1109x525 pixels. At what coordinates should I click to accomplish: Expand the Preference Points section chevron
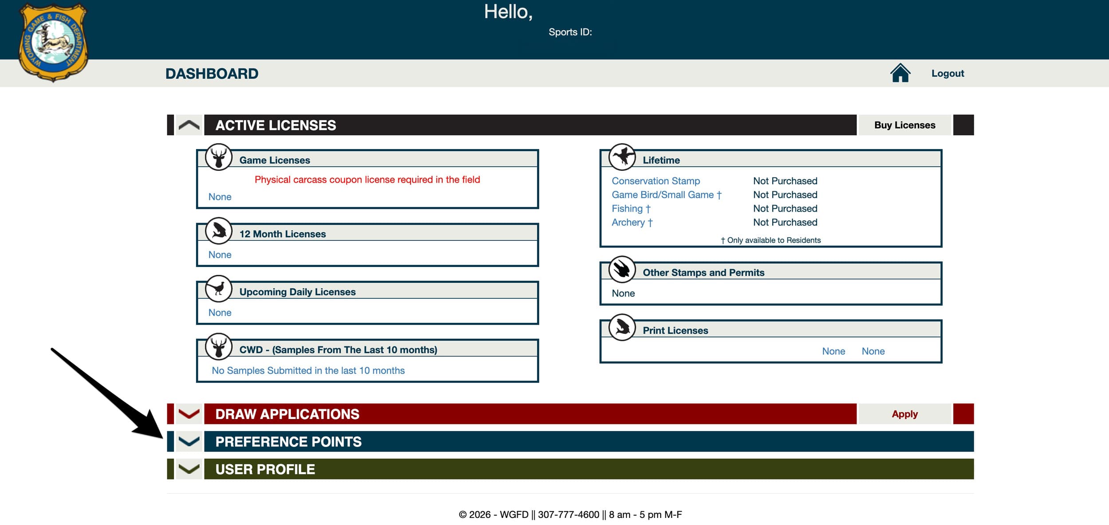[189, 441]
